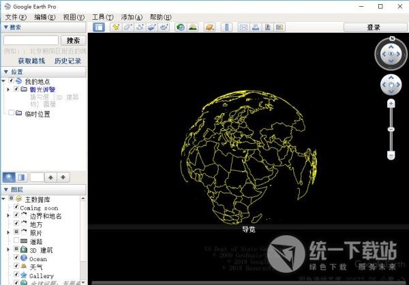Screen dimensions: 409x285
Task: Toggle the sidebar visibility button
Action: point(99,27)
